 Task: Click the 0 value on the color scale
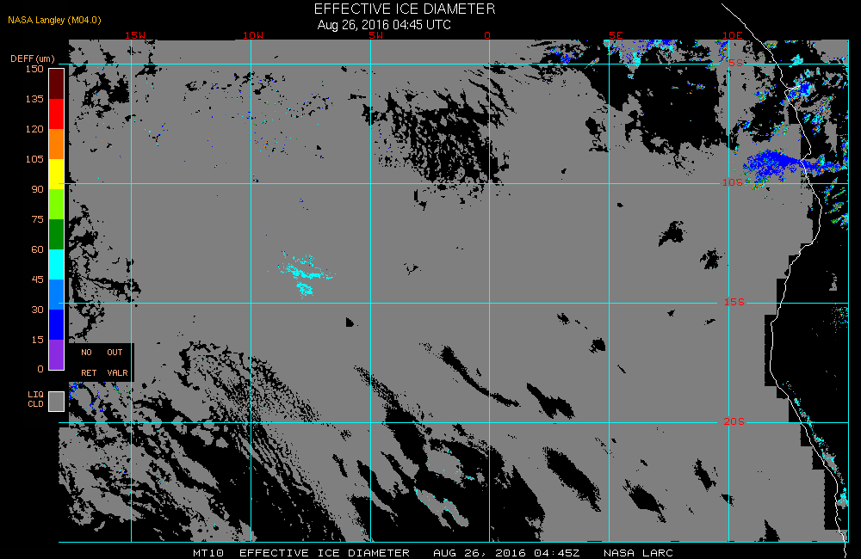(40, 369)
